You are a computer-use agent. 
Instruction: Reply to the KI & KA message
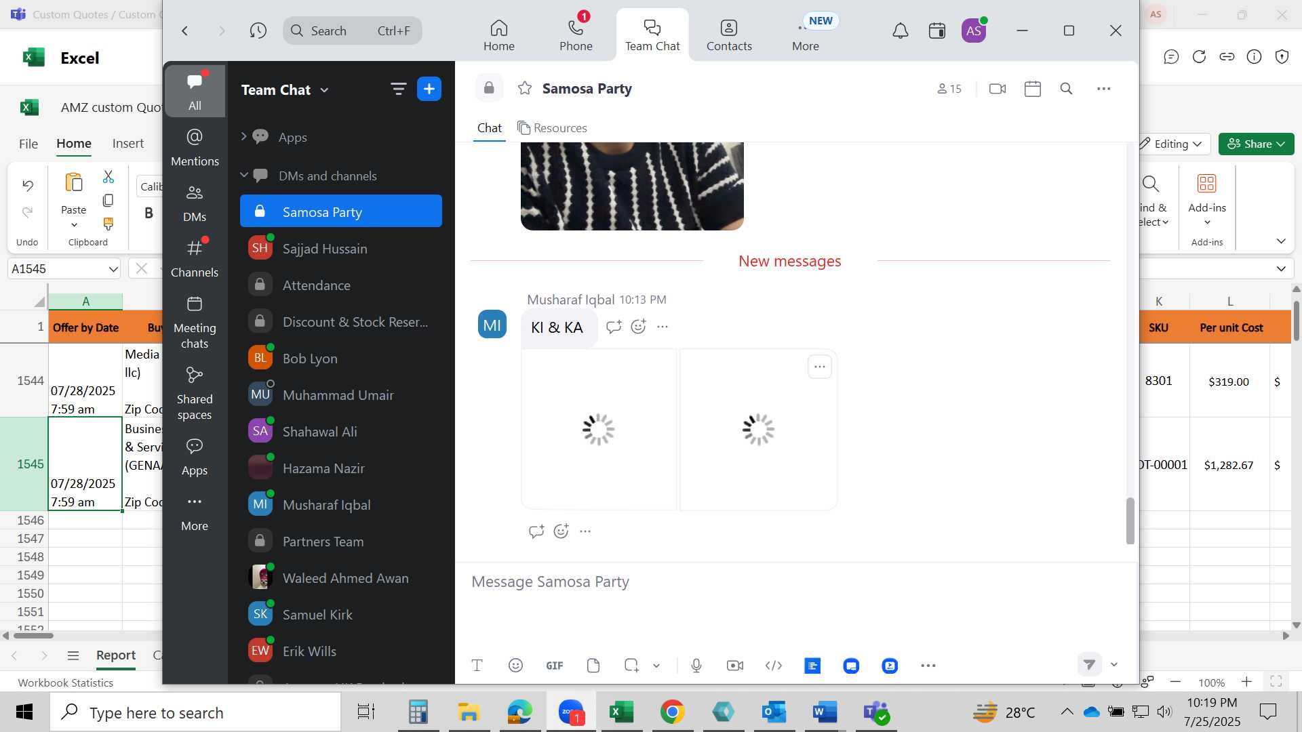[x=614, y=327]
